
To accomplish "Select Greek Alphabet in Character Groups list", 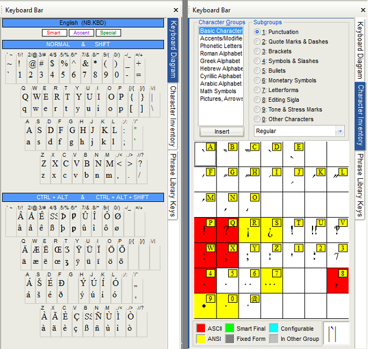I will (220, 61).
